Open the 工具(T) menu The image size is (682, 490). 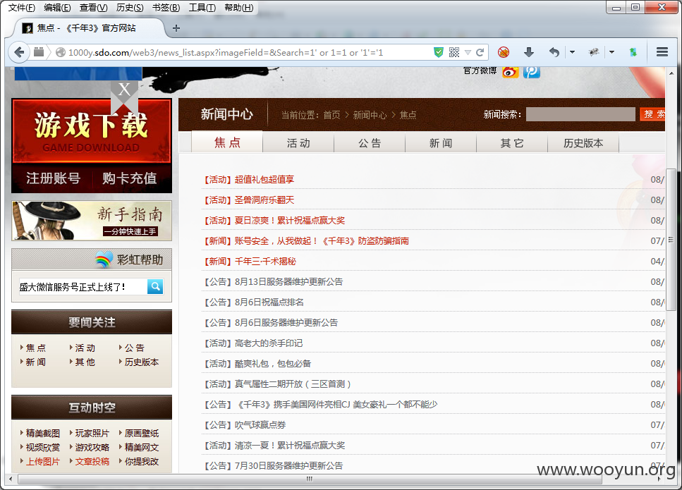pyautogui.click(x=202, y=7)
